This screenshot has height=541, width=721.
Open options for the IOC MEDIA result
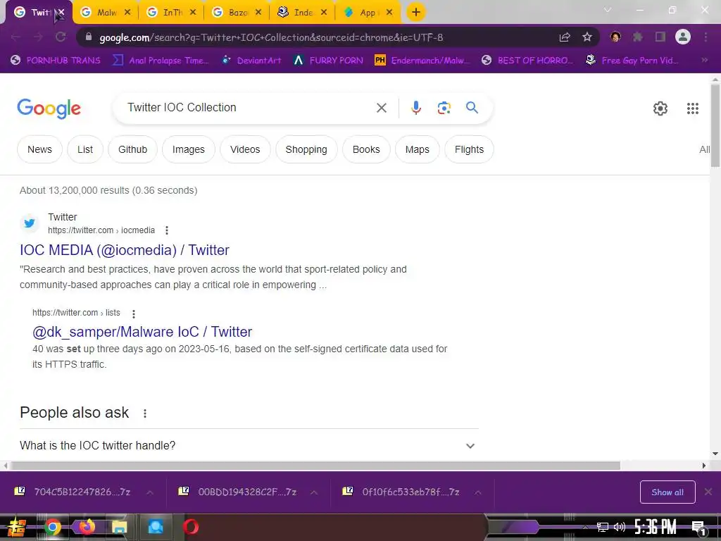pyautogui.click(x=167, y=230)
